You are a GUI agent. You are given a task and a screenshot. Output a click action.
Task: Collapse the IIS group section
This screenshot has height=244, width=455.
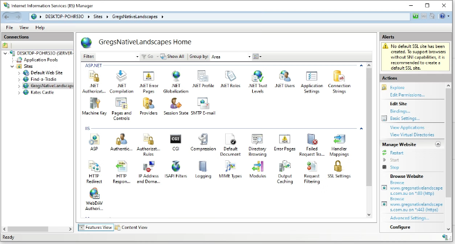[361, 129]
